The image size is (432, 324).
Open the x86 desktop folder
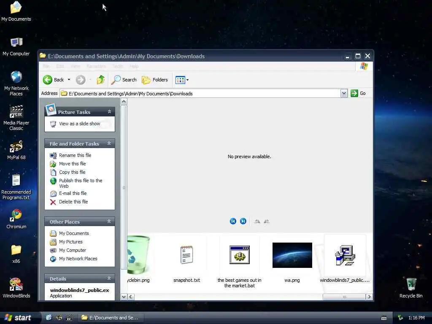(x=16, y=254)
